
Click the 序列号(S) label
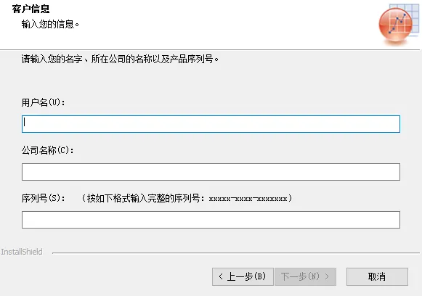click(x=43, y=198)
